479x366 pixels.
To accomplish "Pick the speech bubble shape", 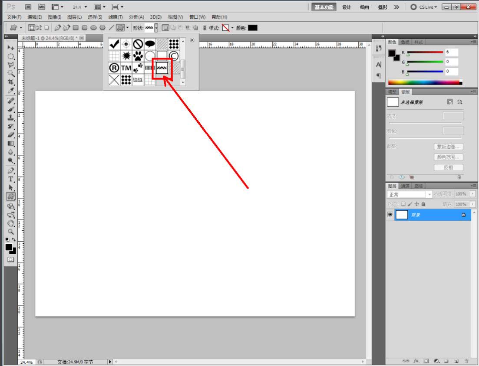I will coord(150,44).
